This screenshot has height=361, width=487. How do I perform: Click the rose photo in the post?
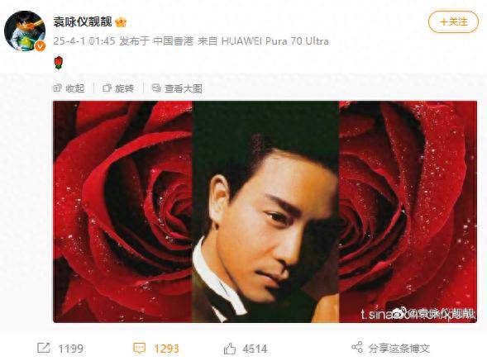(x=265, y=211)
